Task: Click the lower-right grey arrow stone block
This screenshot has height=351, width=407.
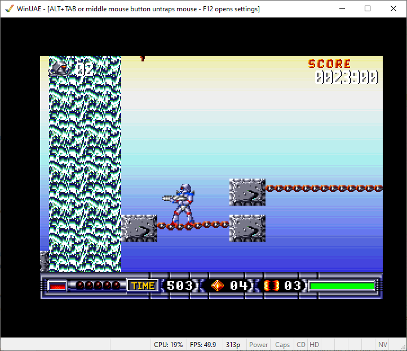Action: (247, 228)
